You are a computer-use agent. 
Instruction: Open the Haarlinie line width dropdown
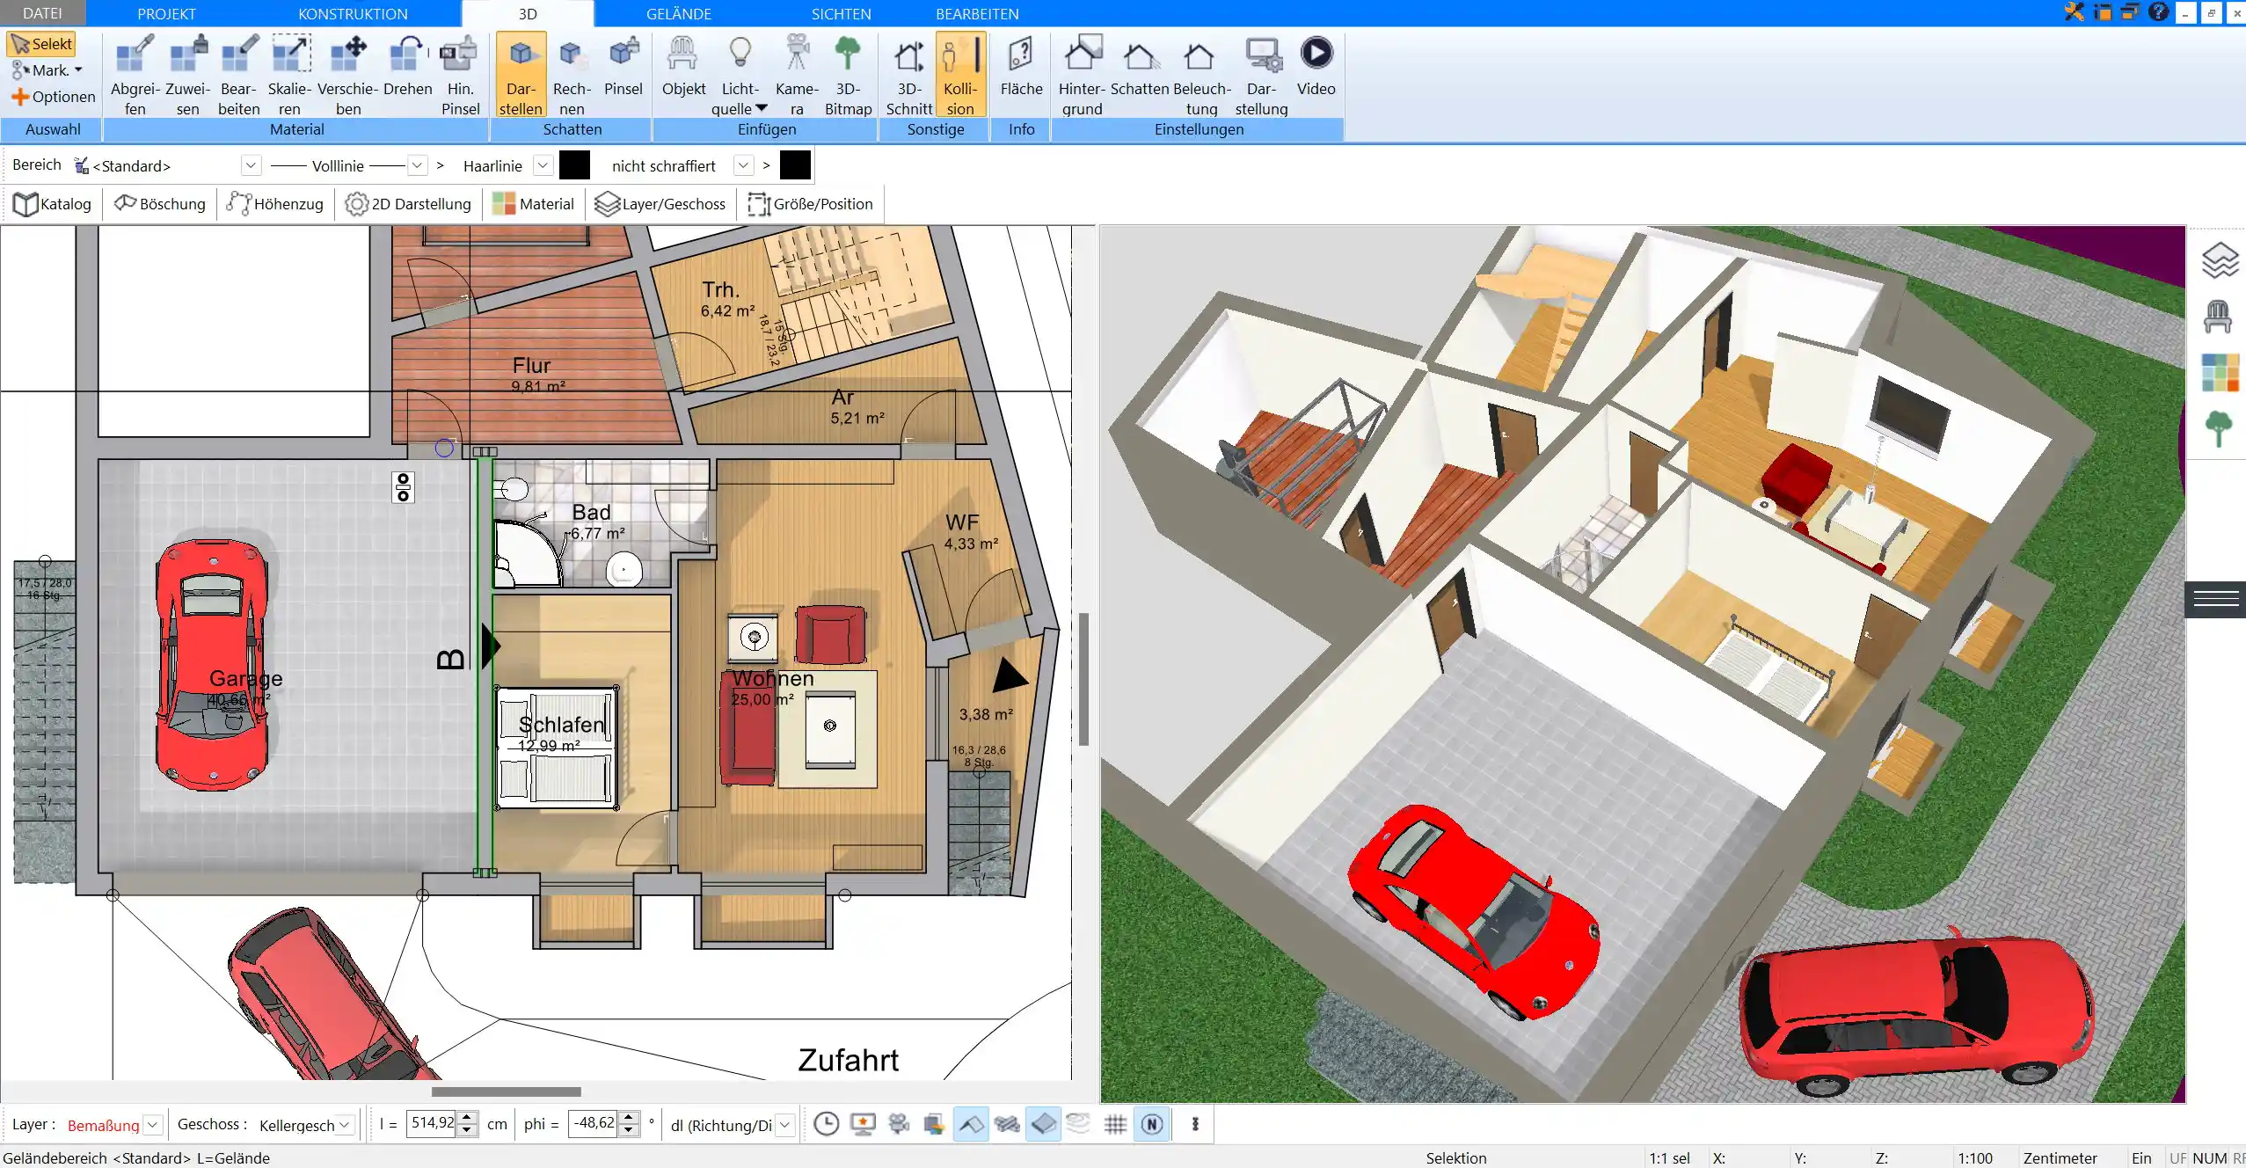click(543, 165)
